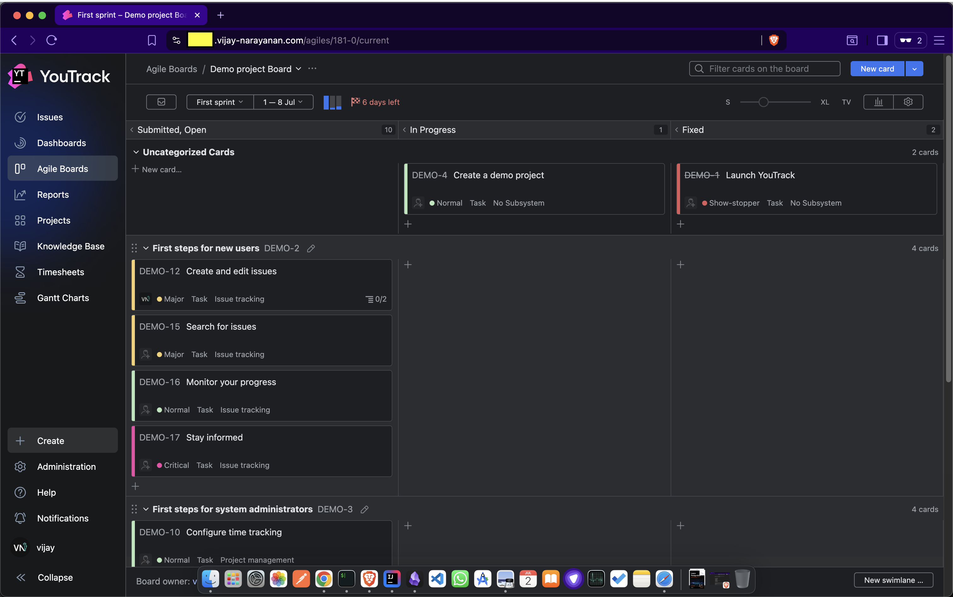Collapse First steps for system administrators swimlane

(146, 509)
